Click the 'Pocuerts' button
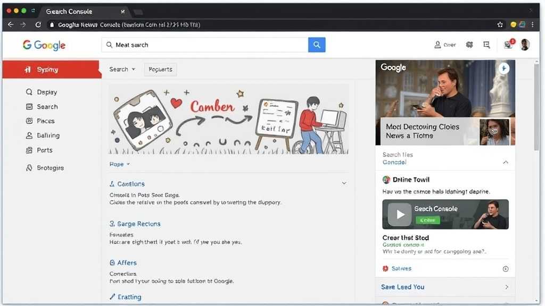Screen dimensions: 545x306 tap(160, 69)
